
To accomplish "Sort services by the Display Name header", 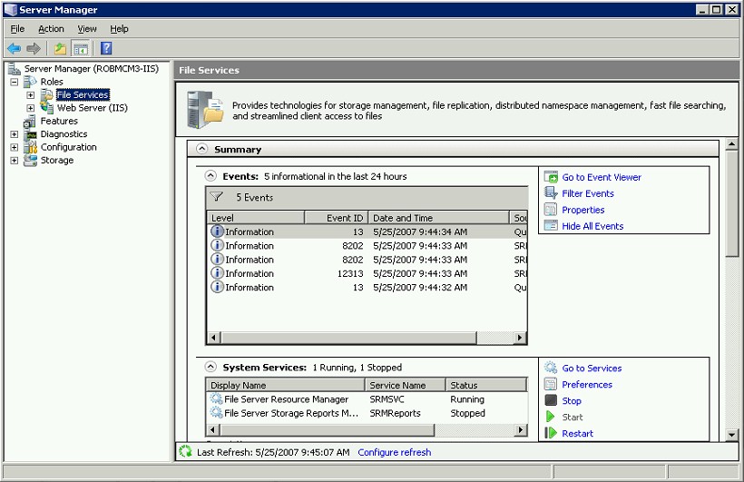I will pyautogui.click(x=286, y=385).
